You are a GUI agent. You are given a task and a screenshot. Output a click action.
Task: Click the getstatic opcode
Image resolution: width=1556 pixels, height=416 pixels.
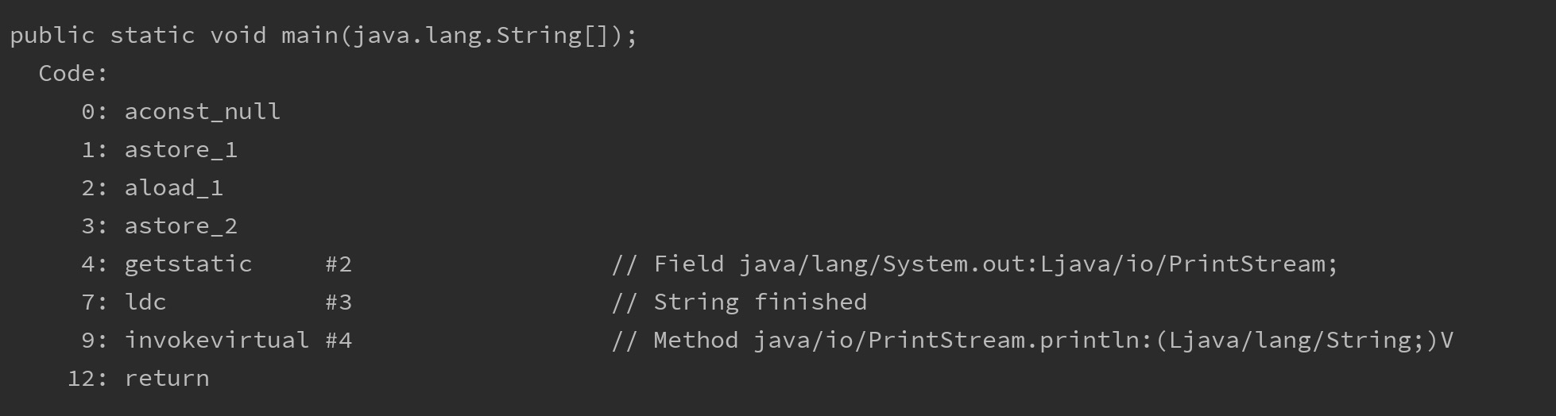pyautogui.click(x=188, y=264)
